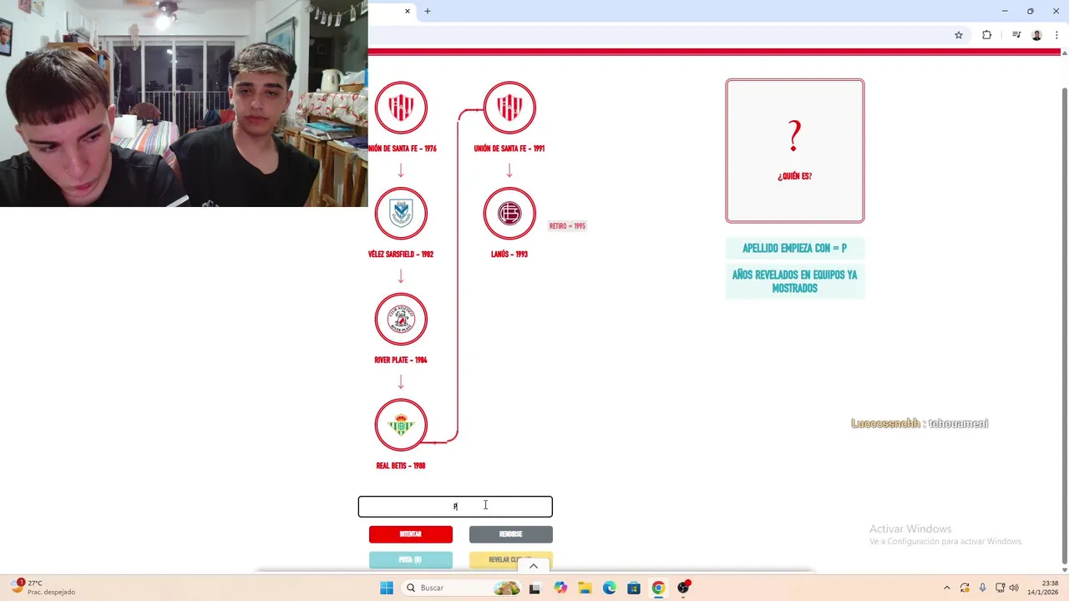Request a hint with the Pista button
Viewport: 1069px width, 601px height.
pos(411,560)
